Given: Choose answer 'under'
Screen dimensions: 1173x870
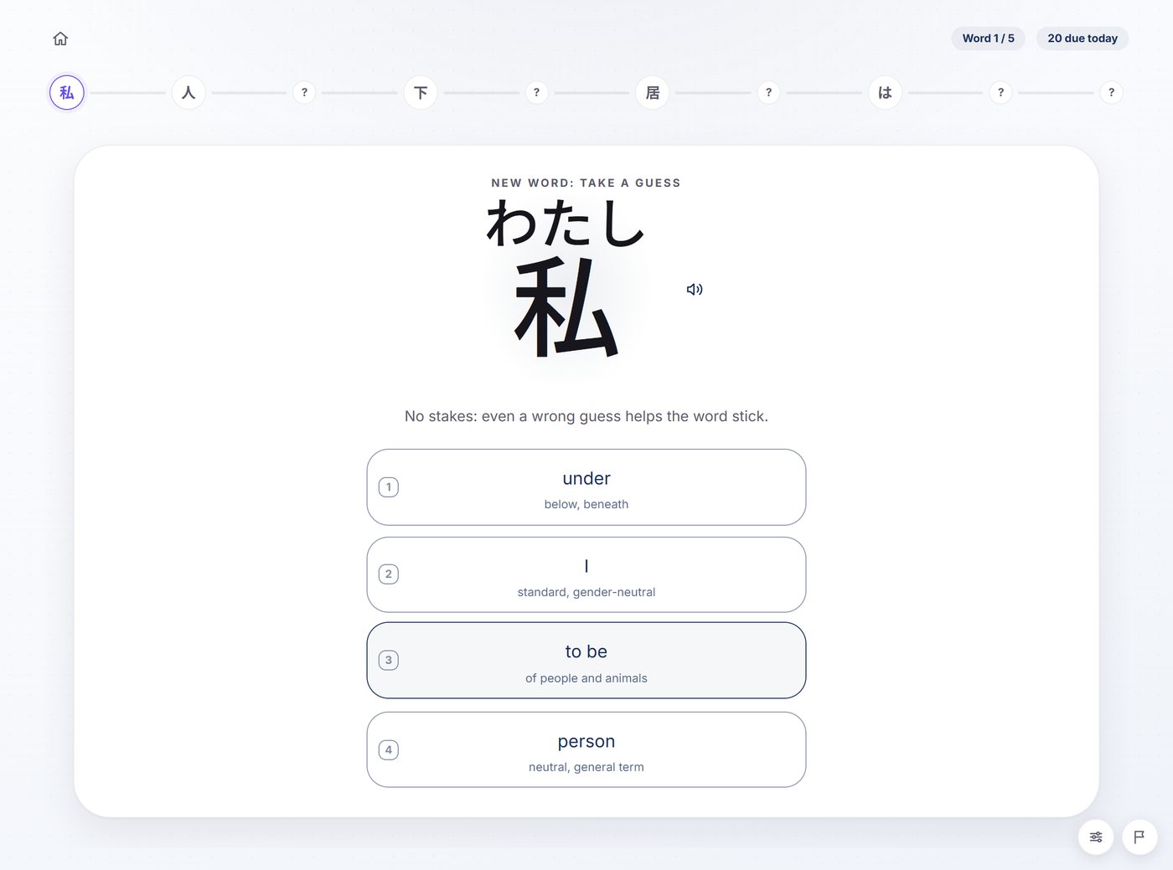Looking at the screenshot, I should [586, 487].
